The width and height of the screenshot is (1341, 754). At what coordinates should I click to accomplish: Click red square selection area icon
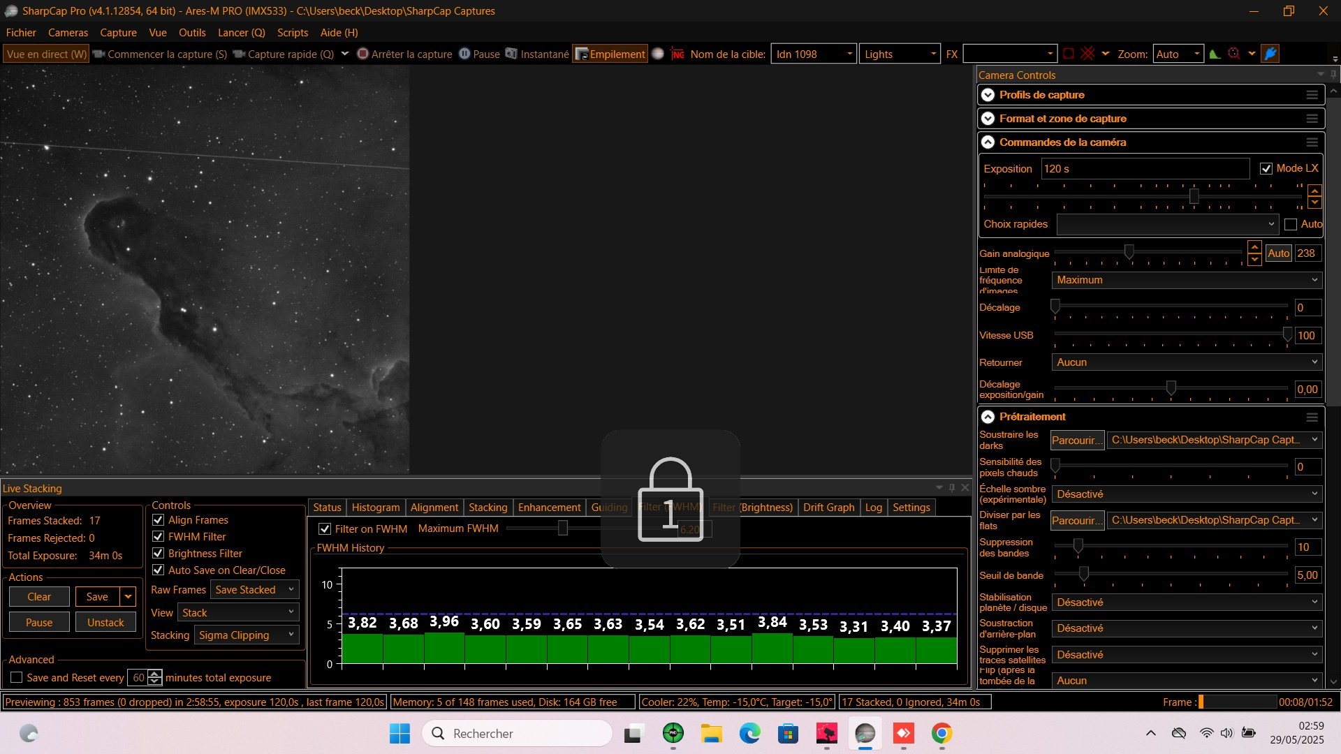1069,54
